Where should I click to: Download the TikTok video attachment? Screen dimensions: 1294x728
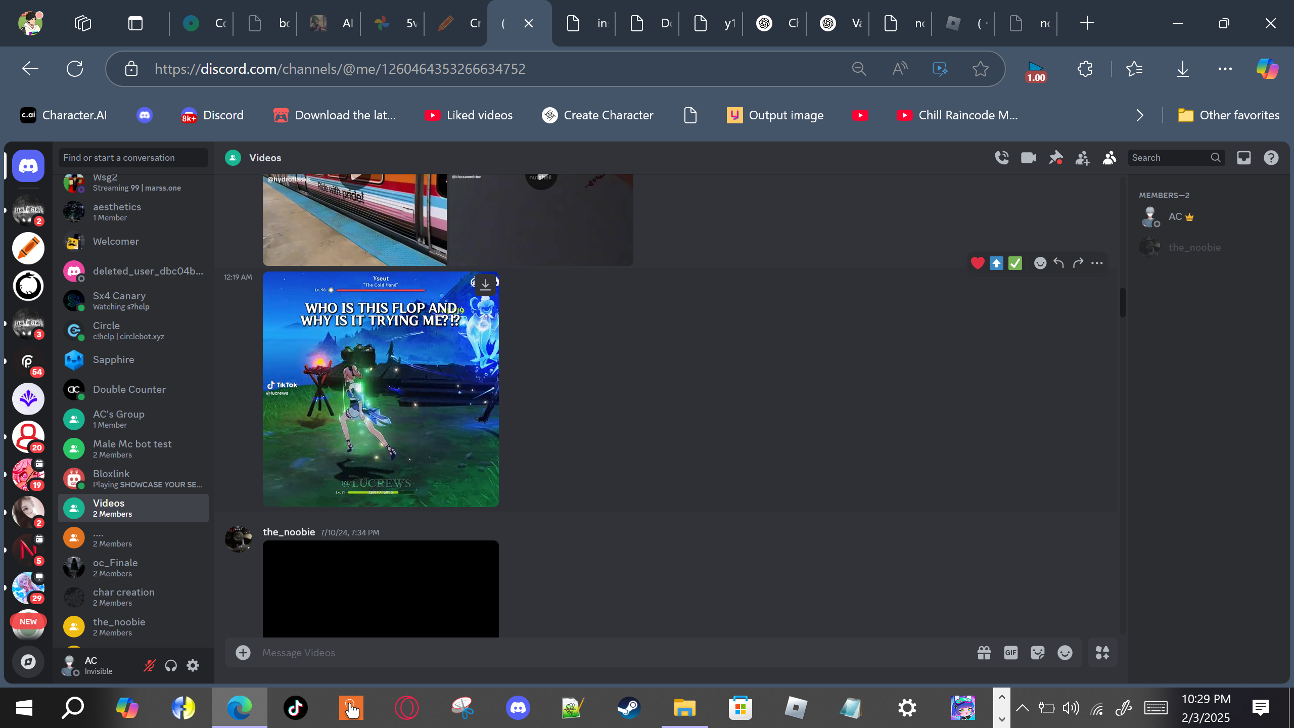[485, 285]
